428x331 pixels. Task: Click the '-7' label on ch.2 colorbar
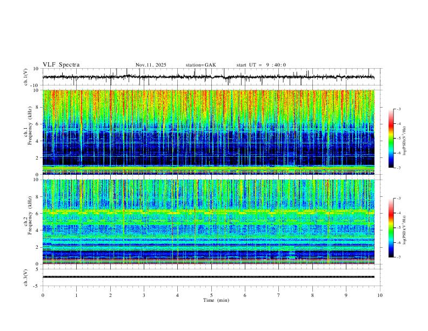398,257
